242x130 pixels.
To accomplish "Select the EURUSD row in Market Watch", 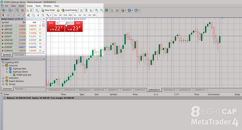I will (x=21, y=33).
